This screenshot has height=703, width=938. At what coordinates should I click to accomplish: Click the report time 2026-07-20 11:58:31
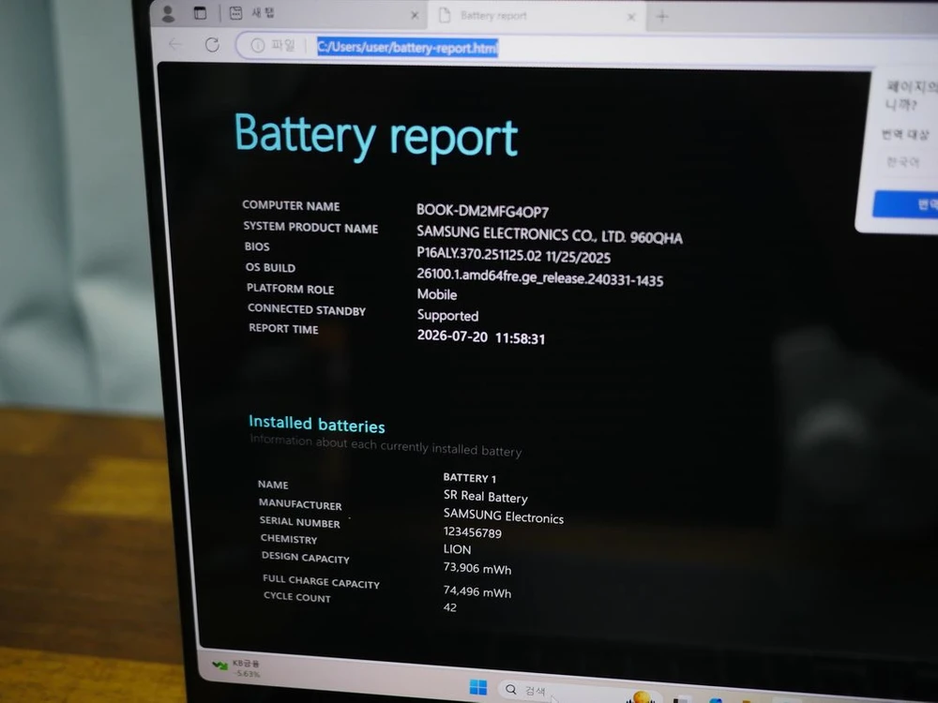[481, 337]
